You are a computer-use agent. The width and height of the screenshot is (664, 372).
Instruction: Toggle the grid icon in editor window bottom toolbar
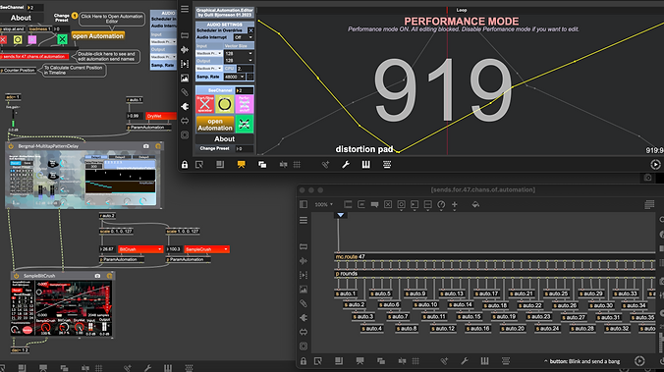click(297, 165)
